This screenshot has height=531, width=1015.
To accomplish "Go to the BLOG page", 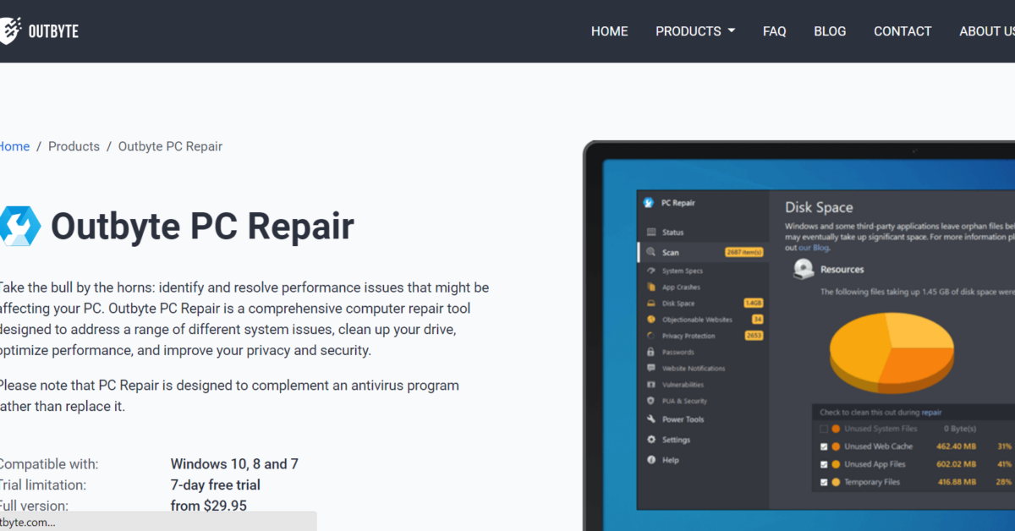I will (x=829, y=31).
